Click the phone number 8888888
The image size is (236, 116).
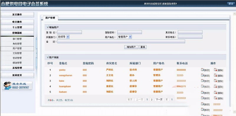(181, 70)
